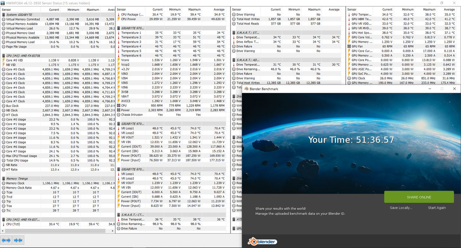Click the Memory Clock Ratio row
461x248 pixels.
pyautogui.click(x=58, y=188)
